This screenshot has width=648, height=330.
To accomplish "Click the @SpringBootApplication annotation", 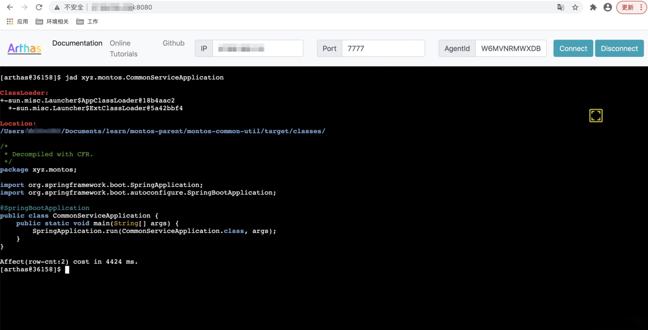I will [x=45, y=208].
